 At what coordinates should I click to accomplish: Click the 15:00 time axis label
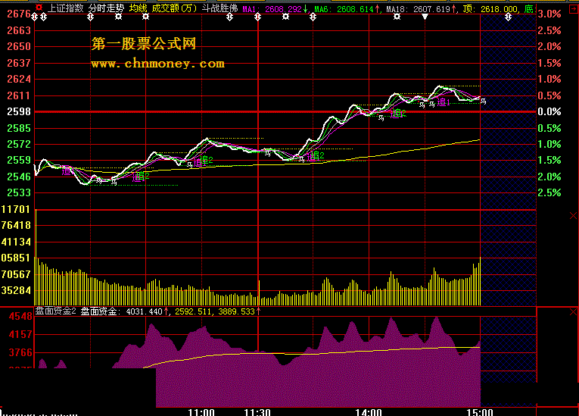(x=480, y=412)
